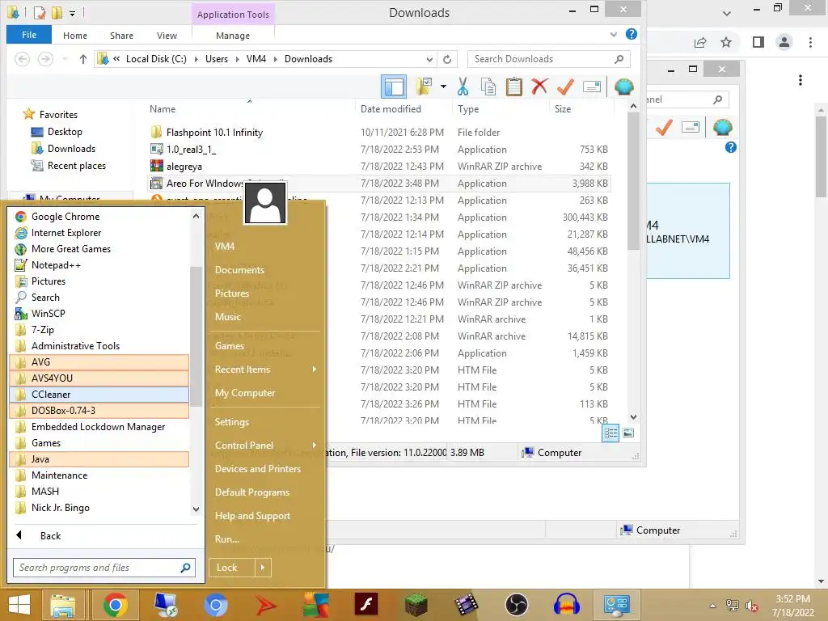Open the CCleaner program folder

pos(99,395)
